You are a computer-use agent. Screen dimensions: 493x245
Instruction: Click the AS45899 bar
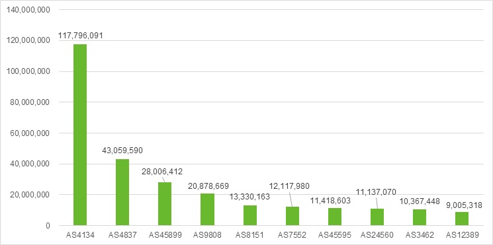pyautogui.click(x=165, y=203)
